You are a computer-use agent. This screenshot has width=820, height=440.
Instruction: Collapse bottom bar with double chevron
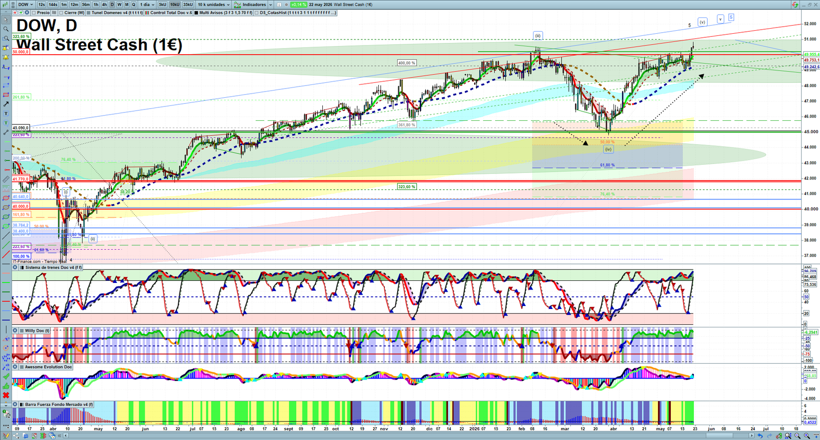tap(59, 435)
